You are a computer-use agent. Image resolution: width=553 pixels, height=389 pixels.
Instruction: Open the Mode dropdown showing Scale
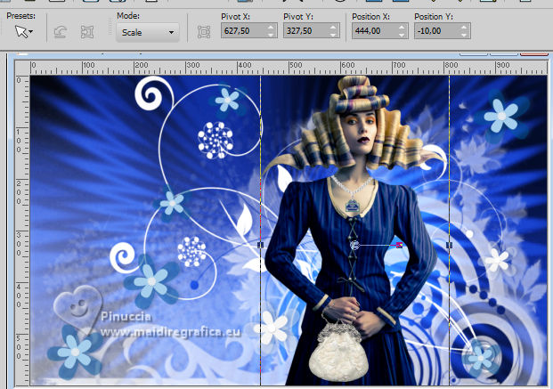pos(148,32)
